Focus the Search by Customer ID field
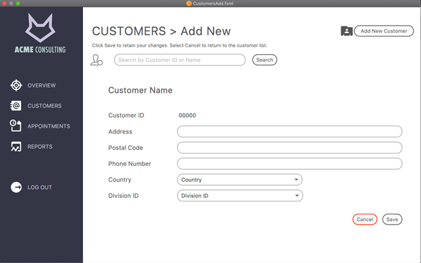421x263 pixels. [179, 59]
